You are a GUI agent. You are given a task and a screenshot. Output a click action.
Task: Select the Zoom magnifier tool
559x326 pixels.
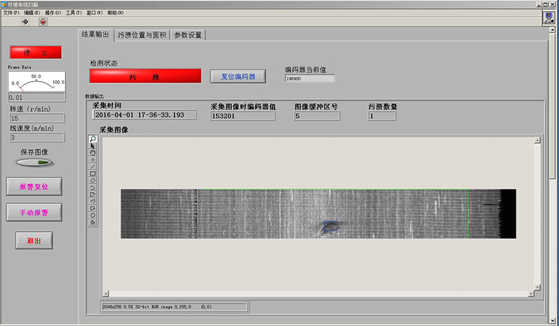(x=93, y=139)
